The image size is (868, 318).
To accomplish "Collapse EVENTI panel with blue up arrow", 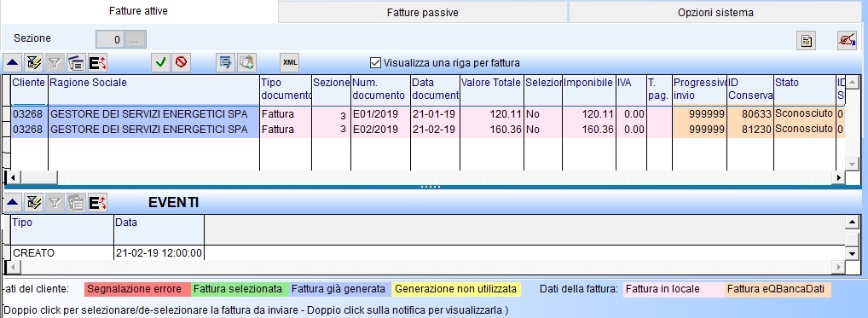I will pos(13,203).
